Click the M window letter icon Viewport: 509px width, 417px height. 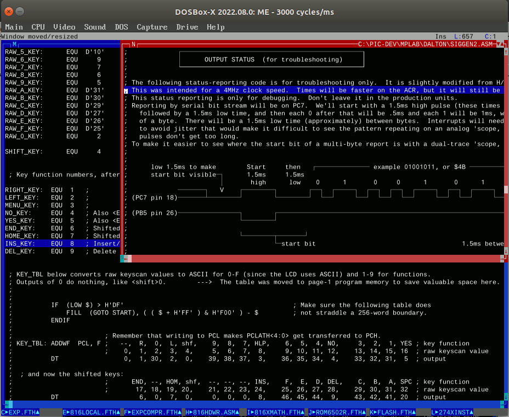coord(15,44)
